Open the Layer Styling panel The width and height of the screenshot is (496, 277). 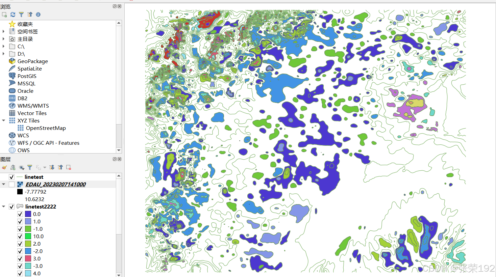point(5,167)
